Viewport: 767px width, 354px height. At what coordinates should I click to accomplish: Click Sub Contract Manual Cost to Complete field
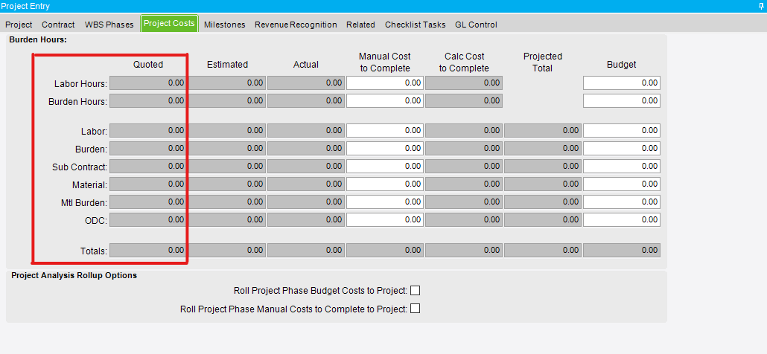pos(385,166)
